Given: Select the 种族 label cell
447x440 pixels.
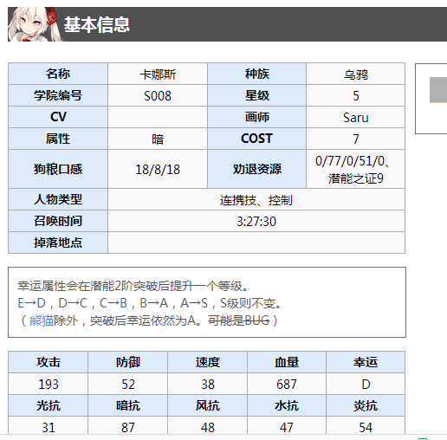Looking at the screenshot, I should pyautogui.click(x=256, y=74).
